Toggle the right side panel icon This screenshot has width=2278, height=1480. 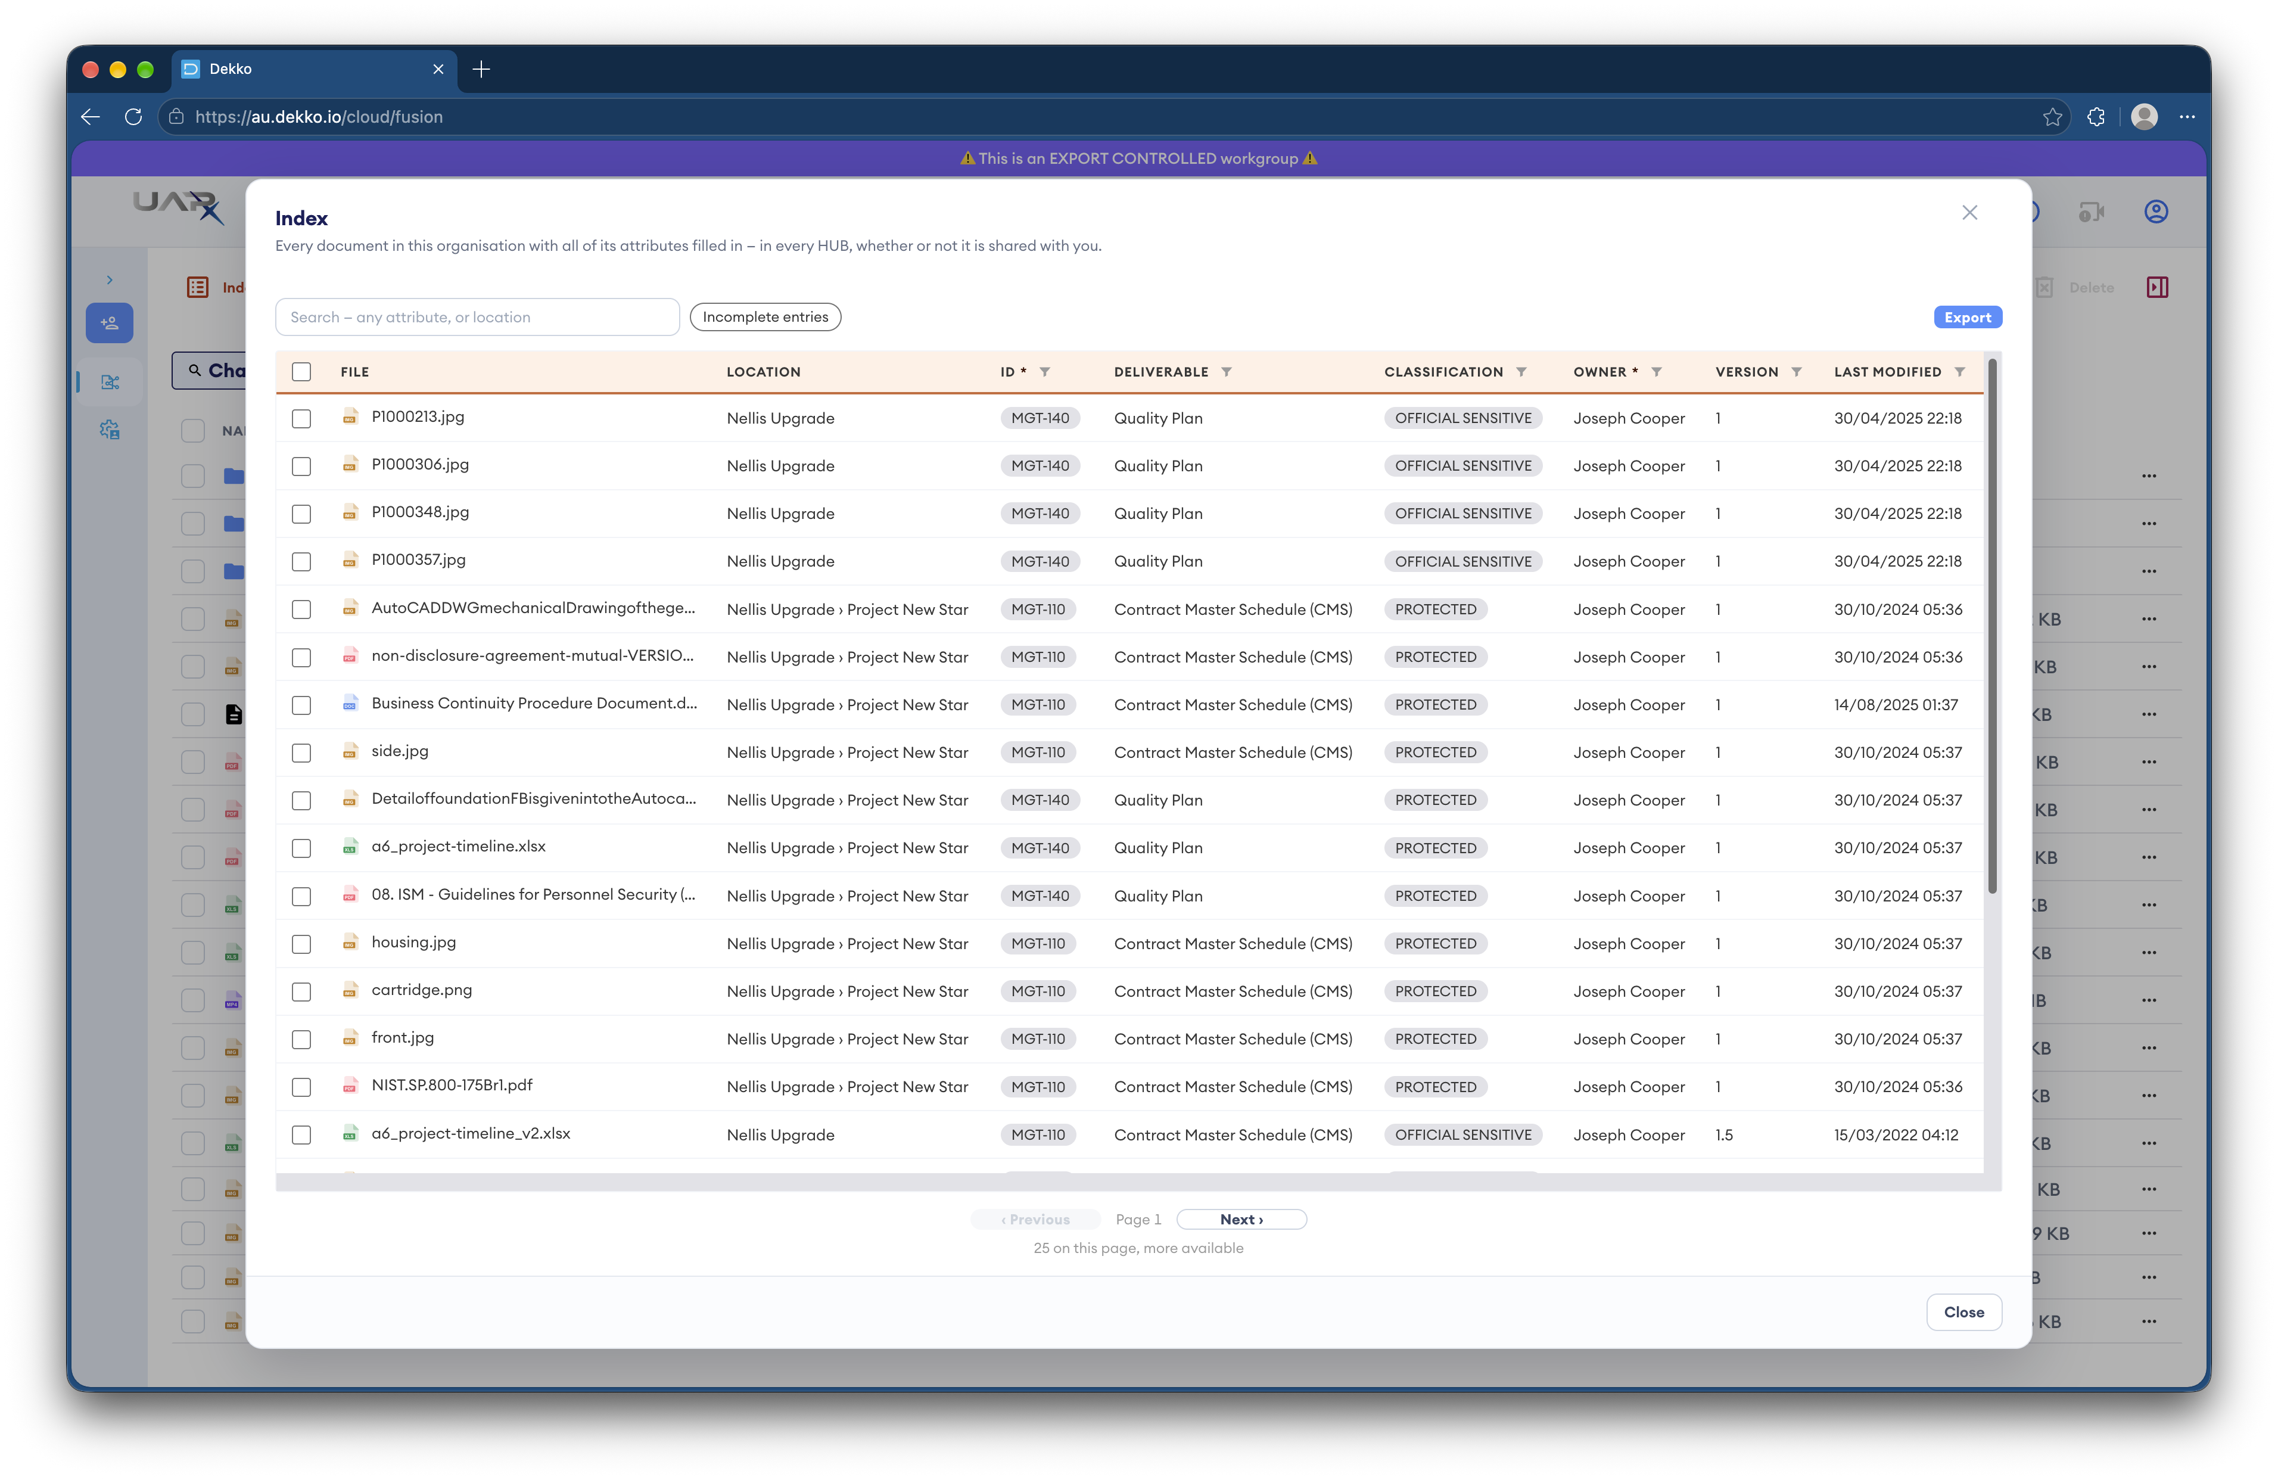coord(2158,287)
